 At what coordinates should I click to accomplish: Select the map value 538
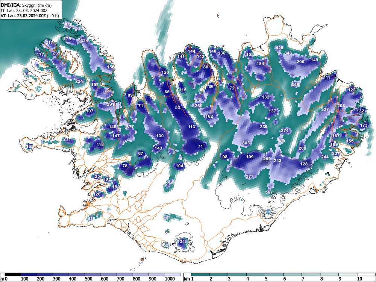tap(79, 28)
